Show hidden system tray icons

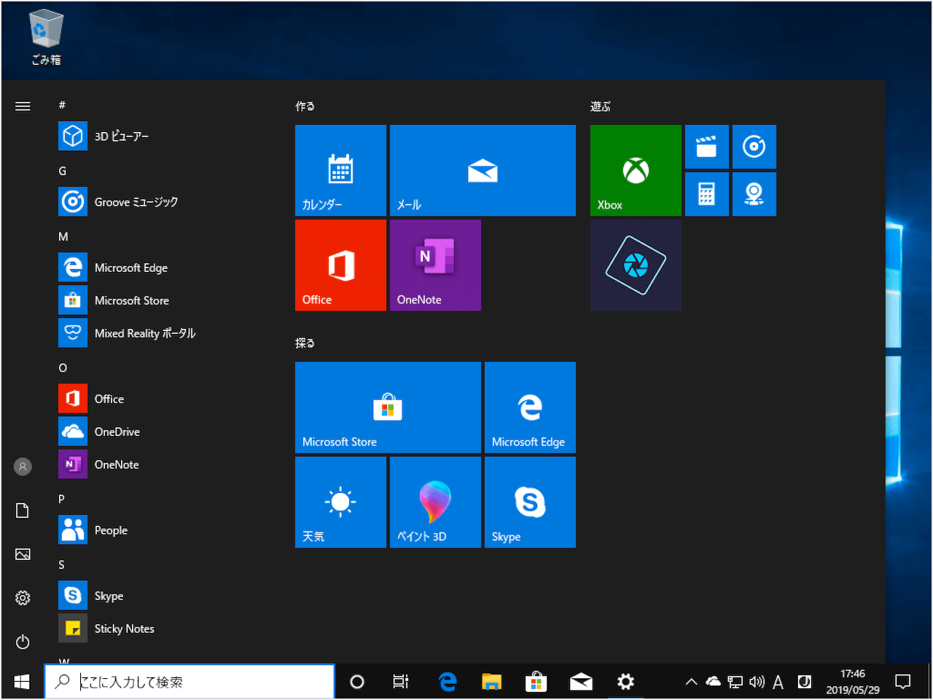coord(691,682)
